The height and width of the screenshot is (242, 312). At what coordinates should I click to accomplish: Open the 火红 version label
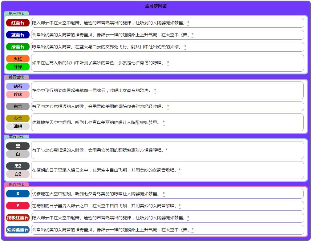point(18,59)
